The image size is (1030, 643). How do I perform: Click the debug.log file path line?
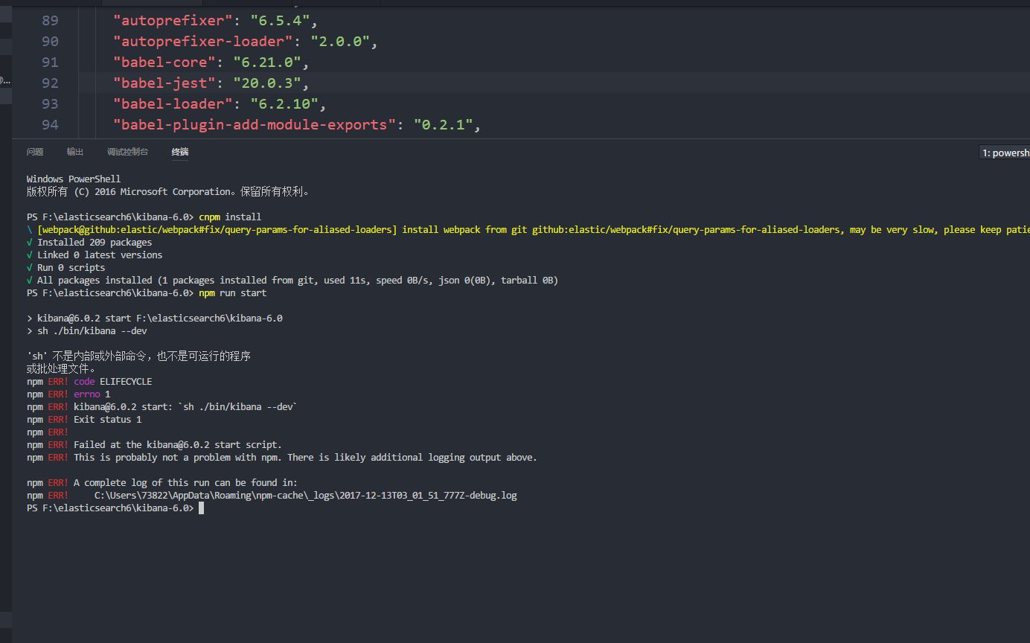pyautogui.click(x=272, y=496)
